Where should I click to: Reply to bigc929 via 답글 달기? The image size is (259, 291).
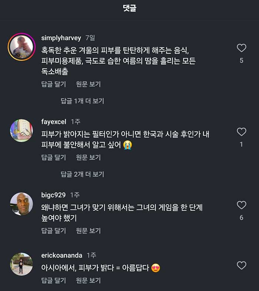54,231
